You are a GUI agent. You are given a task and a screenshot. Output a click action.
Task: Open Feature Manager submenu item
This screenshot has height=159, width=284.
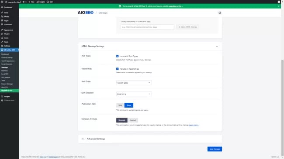click(7, 84)
